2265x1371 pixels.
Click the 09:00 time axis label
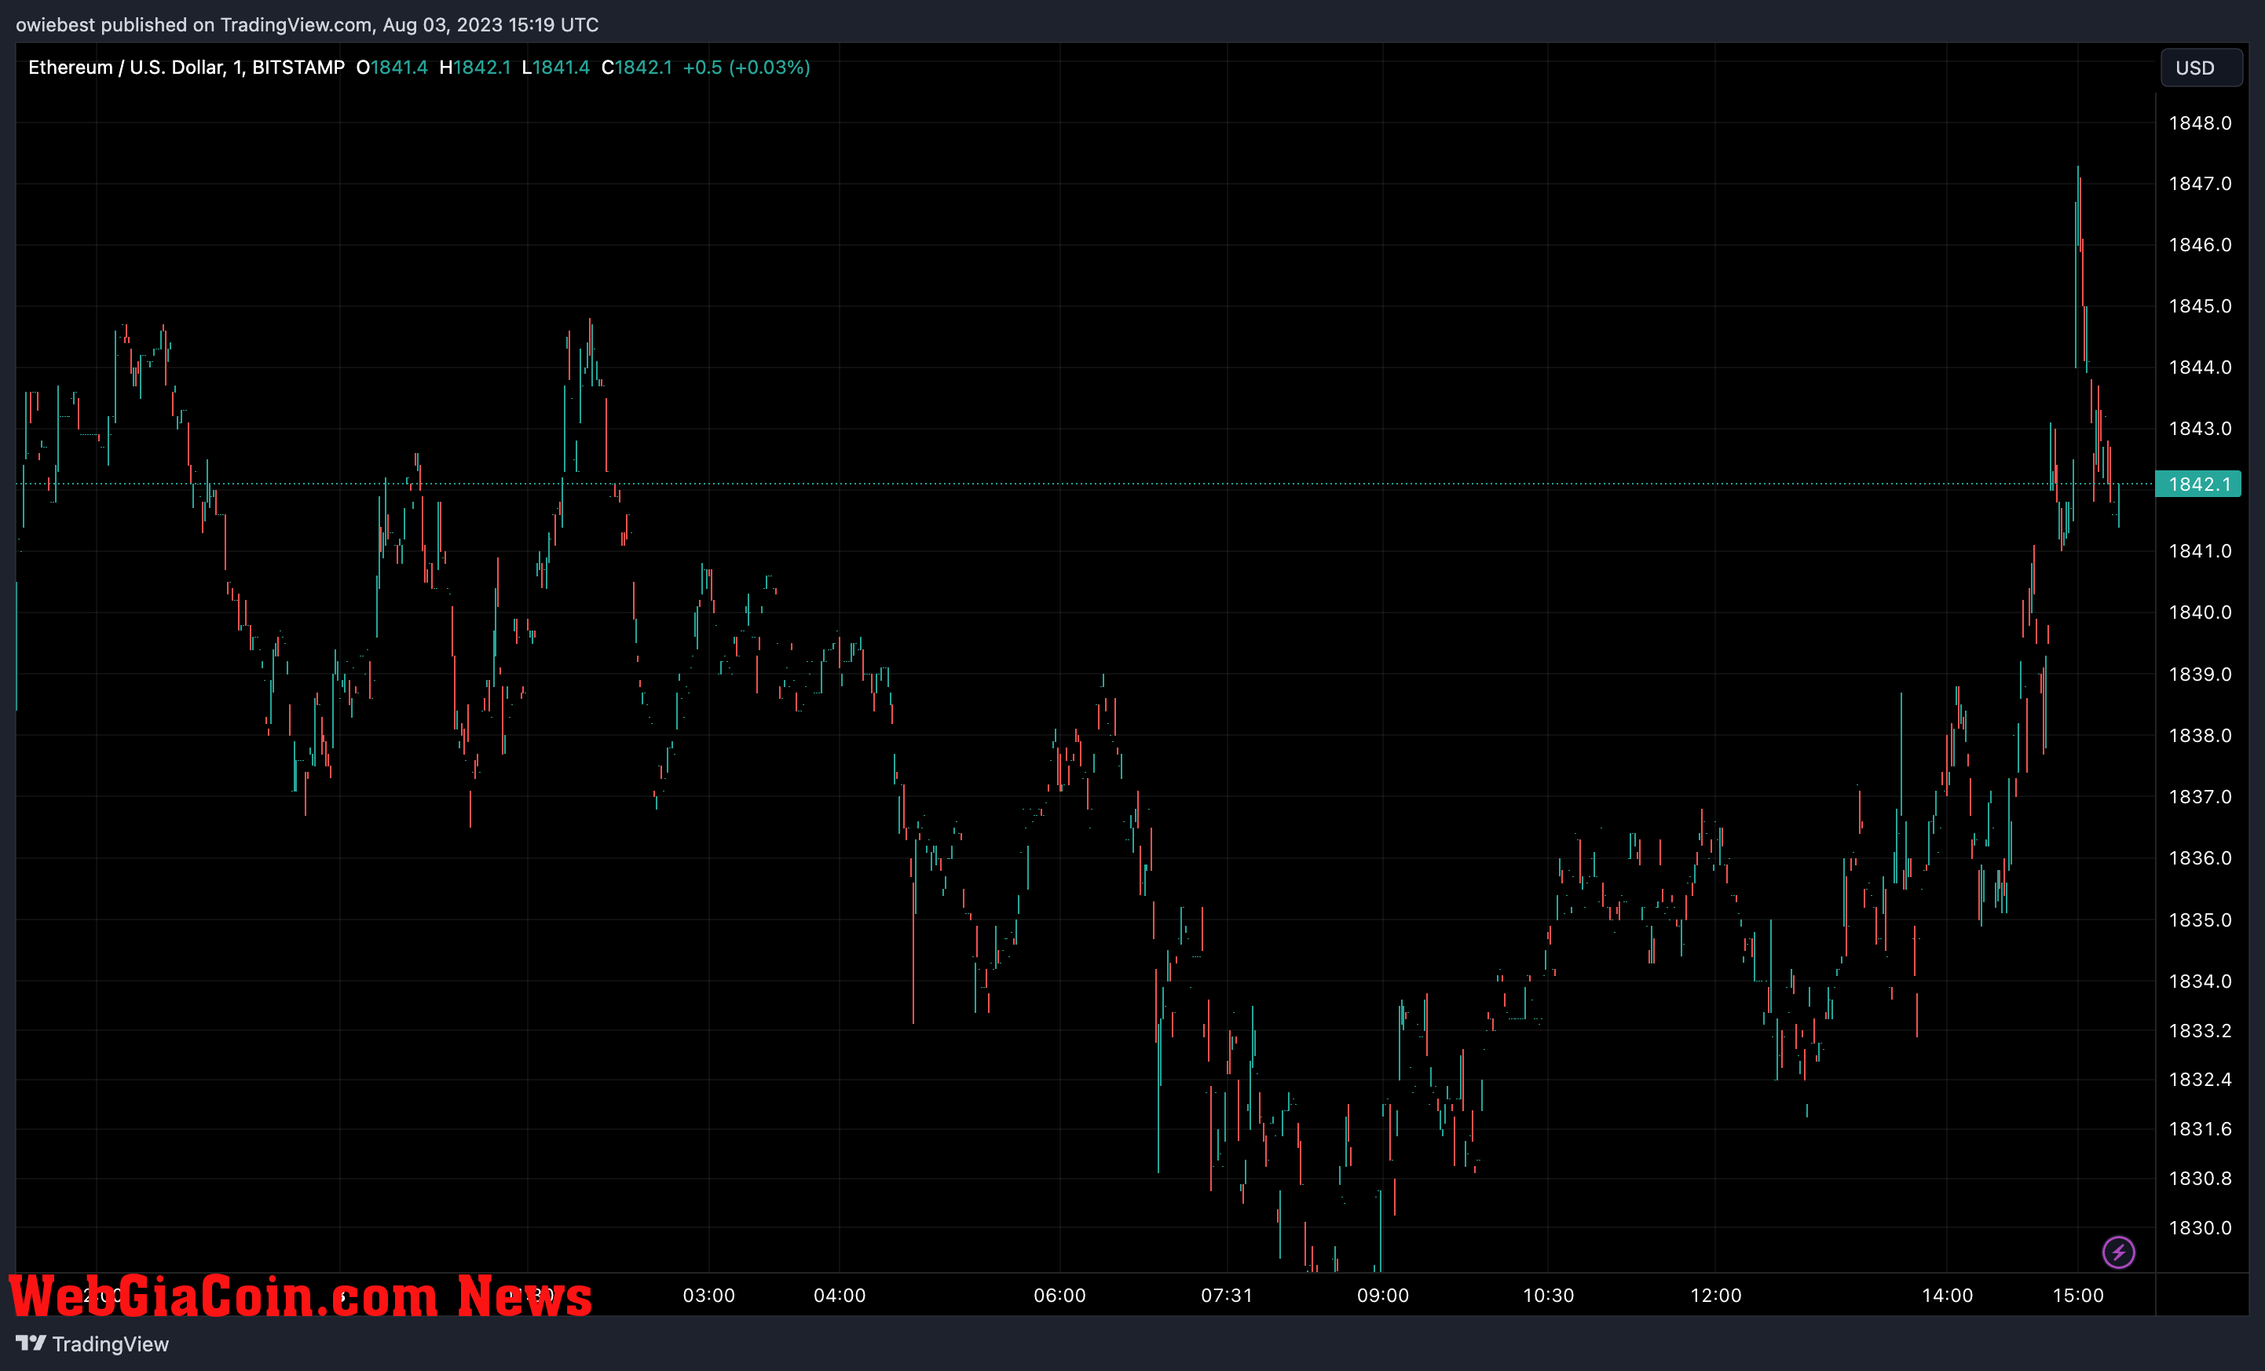point(1384,1295)
